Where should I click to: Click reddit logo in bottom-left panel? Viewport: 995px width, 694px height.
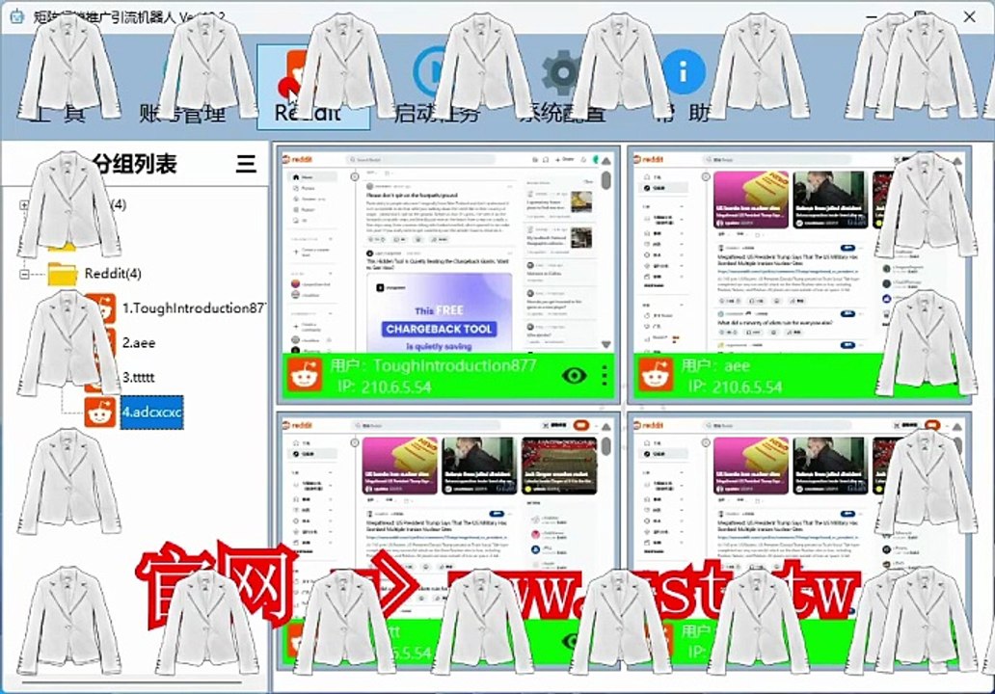[x=298, y=425]
